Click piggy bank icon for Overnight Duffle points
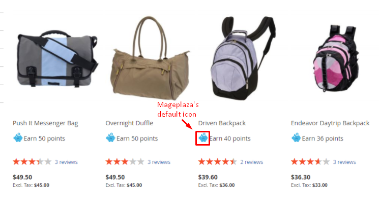The width and height of the screenshot is (379, 210). tap(110, 138)
